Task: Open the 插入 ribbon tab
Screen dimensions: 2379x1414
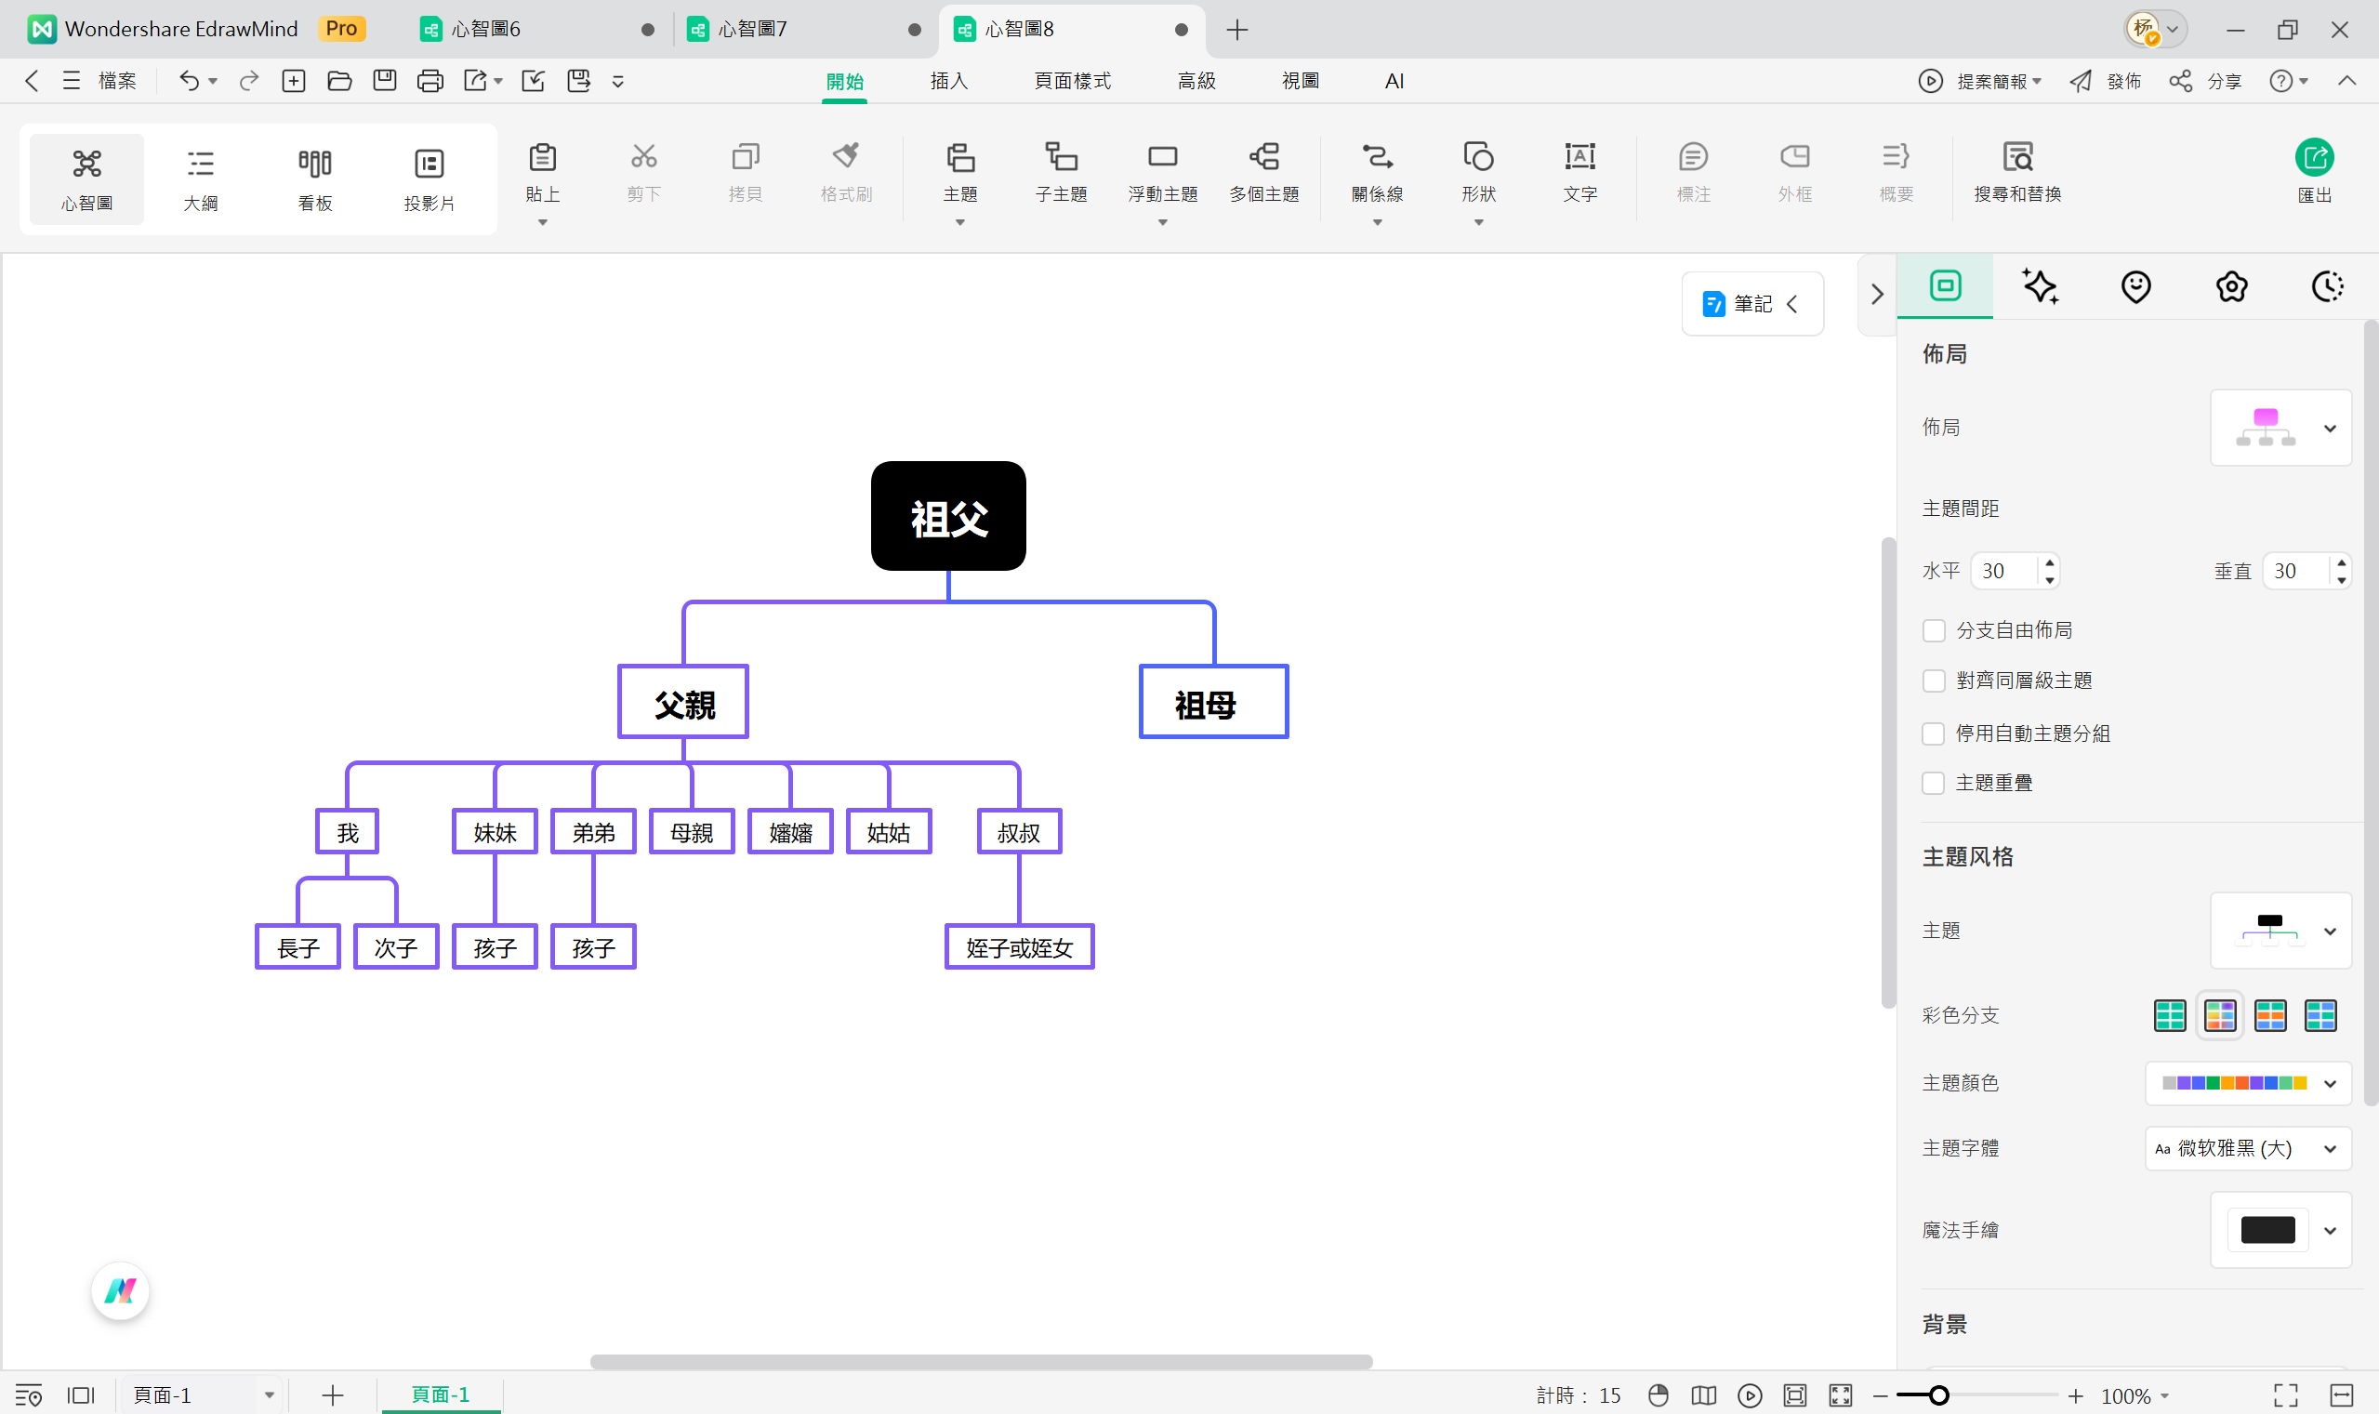Action: (x=948, y=81)
